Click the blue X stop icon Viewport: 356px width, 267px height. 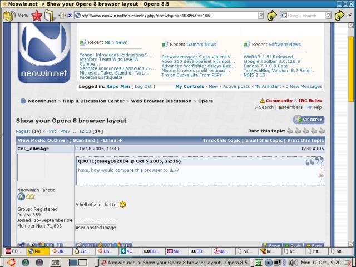coord(70,16)
